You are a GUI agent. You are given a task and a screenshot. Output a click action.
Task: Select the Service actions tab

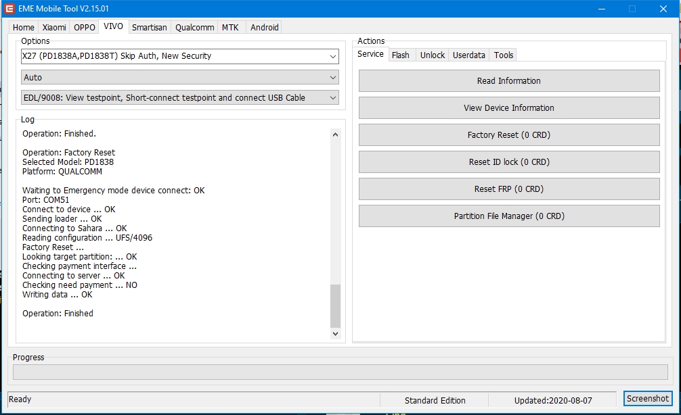[370, 54]
